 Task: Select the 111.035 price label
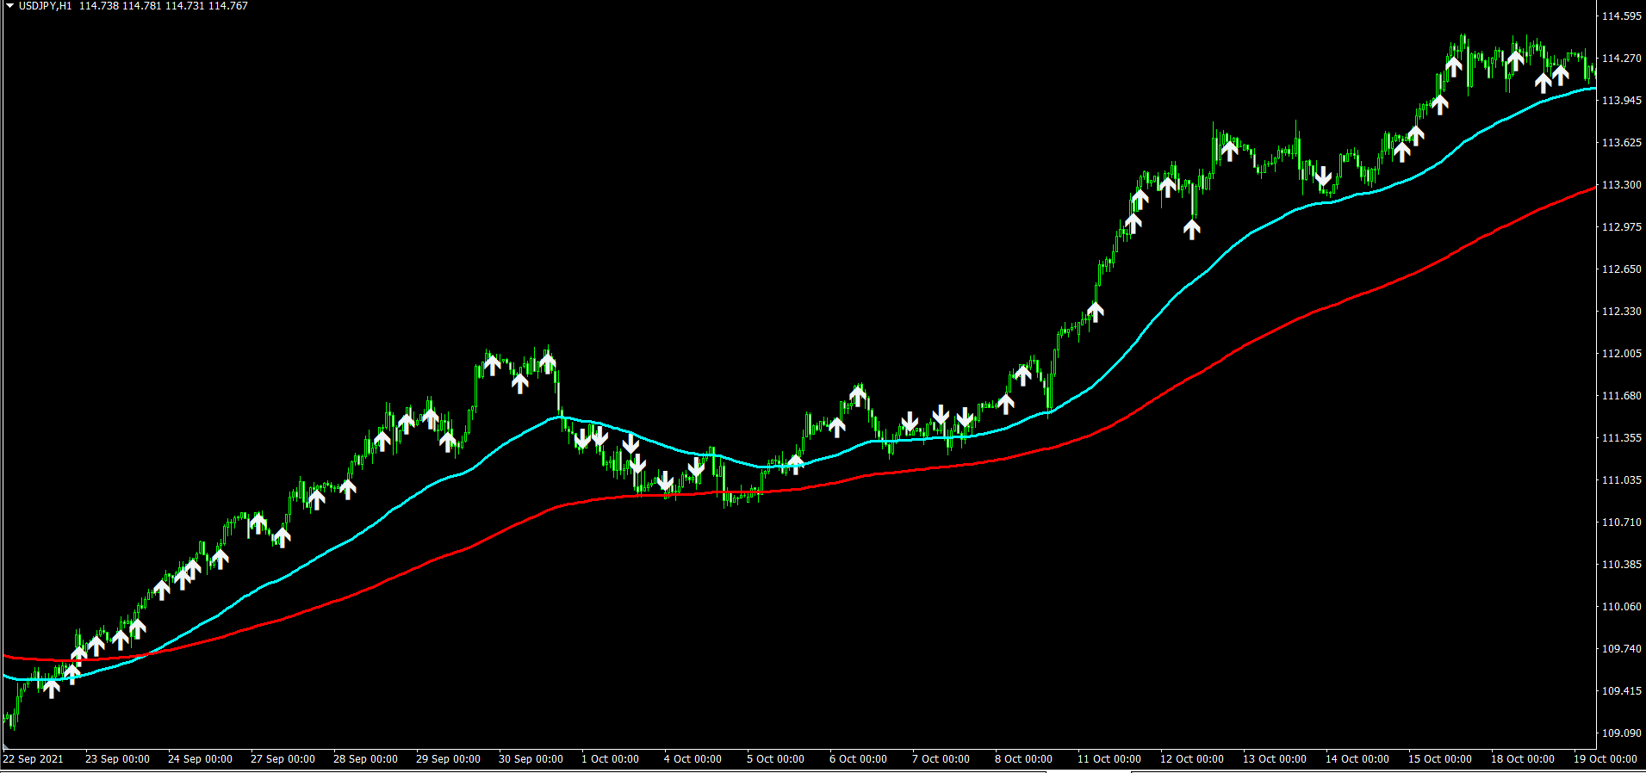(1621, 480)
